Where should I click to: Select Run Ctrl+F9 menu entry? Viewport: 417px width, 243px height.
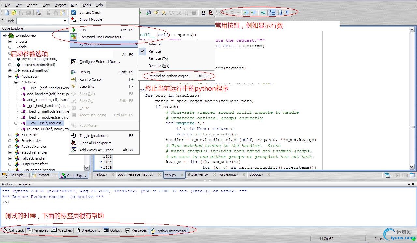pos(104,30)
